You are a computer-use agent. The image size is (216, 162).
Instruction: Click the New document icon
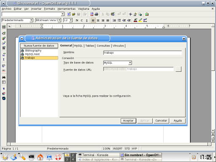(69, 14)
